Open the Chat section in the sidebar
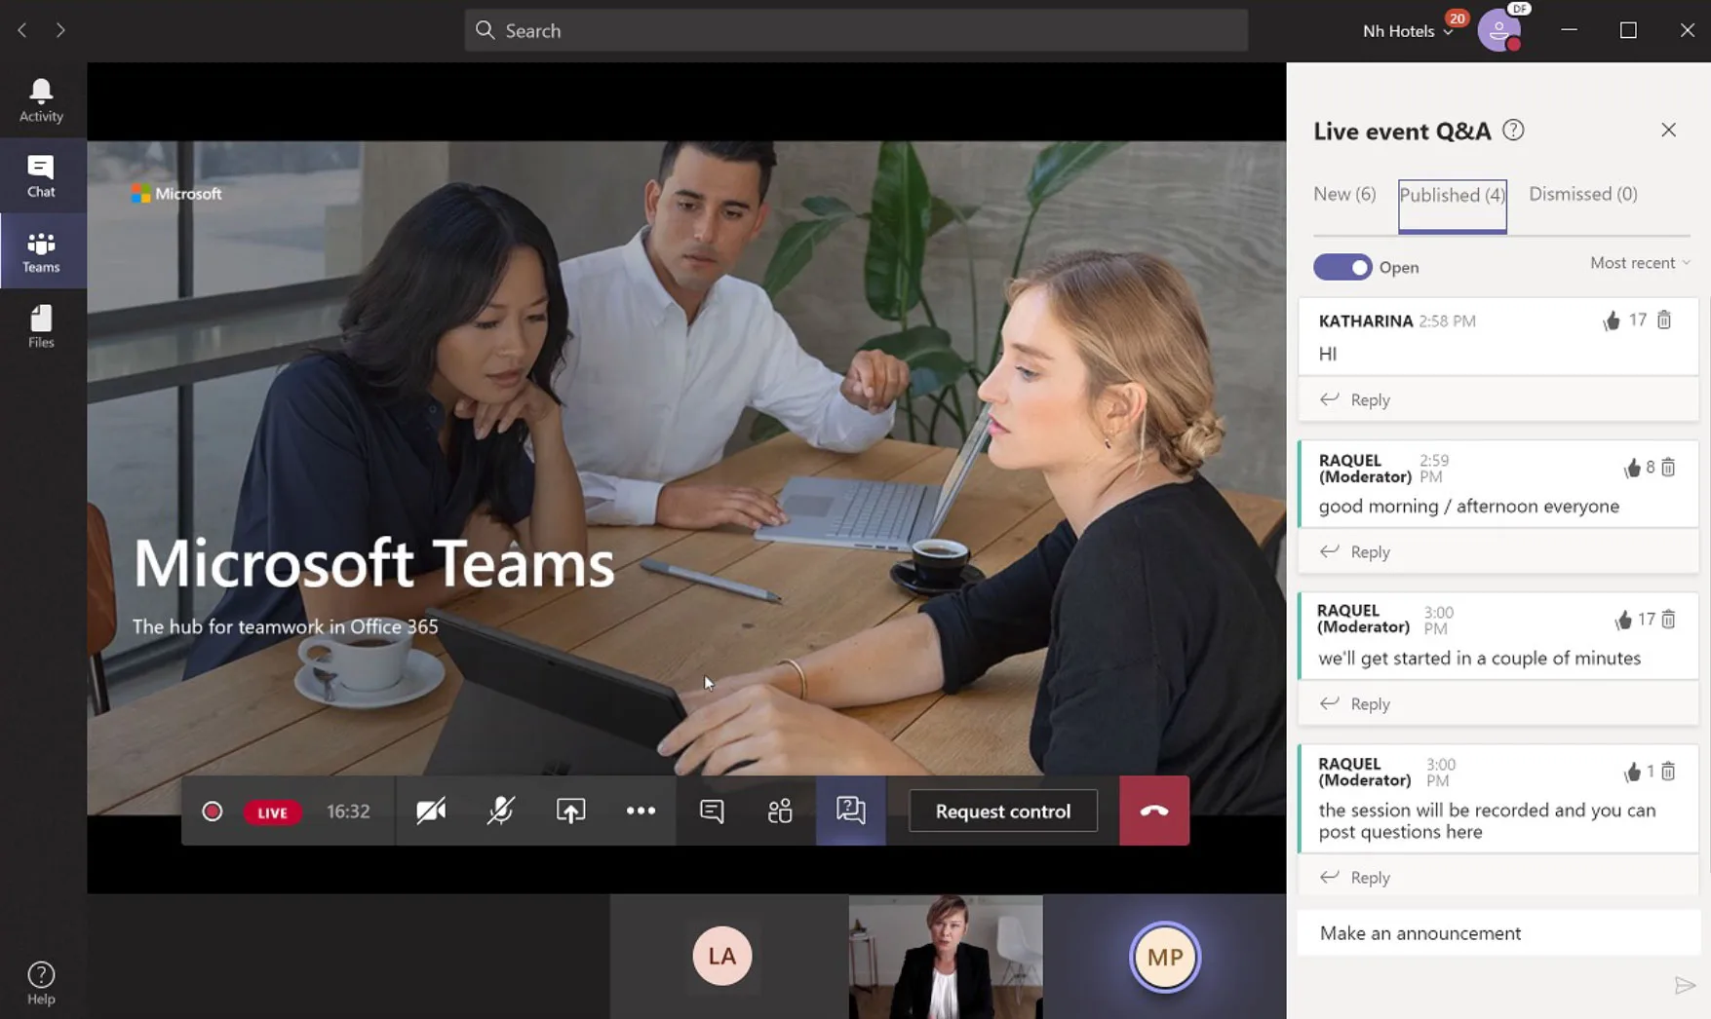This screenshot has width=1711, height=1019. pyautogui.click(x=41, y=176)
